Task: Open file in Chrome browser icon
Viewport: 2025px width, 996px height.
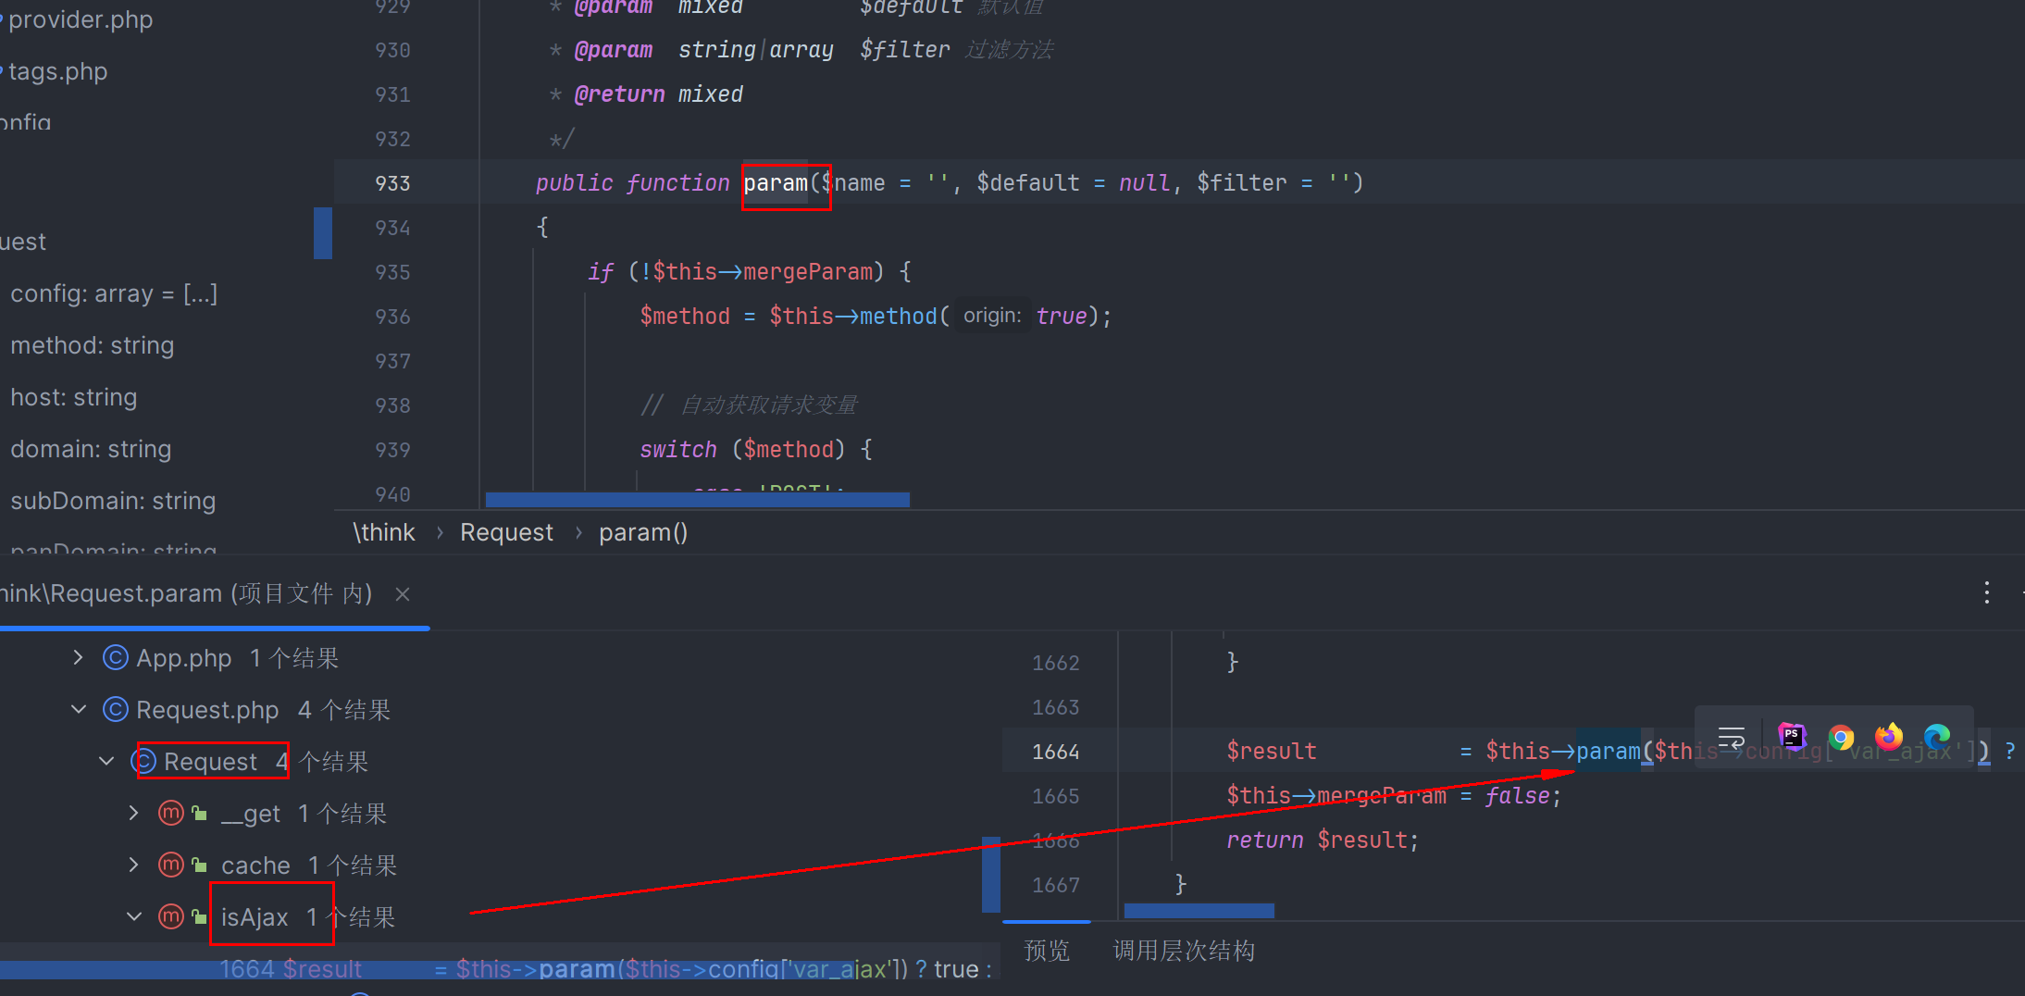Action: point(1841,737)
